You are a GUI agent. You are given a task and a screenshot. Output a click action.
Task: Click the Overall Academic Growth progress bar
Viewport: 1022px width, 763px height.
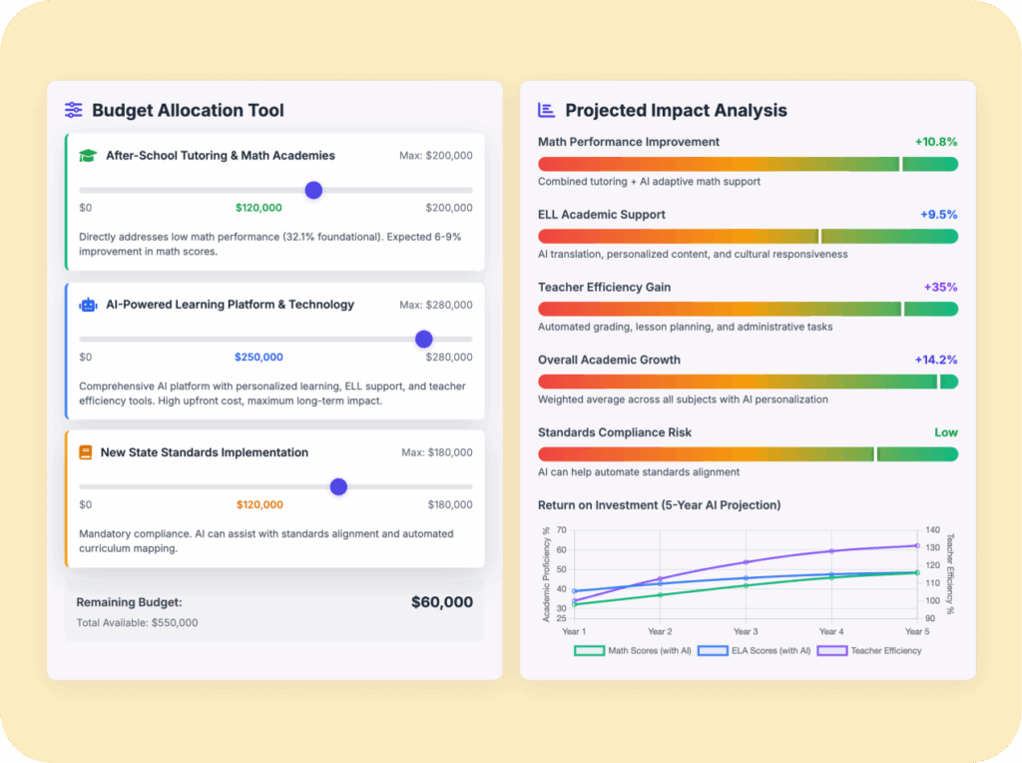coord(748,381)
